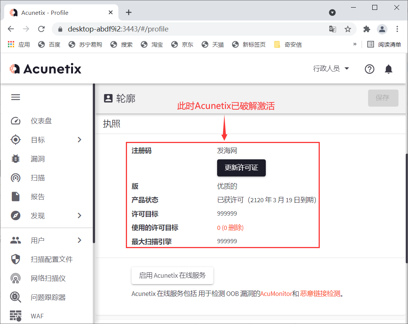This screenshot has width=408, height=324.
Task: Open the 新标签页 bookmark
Action: tap(249, 45)
